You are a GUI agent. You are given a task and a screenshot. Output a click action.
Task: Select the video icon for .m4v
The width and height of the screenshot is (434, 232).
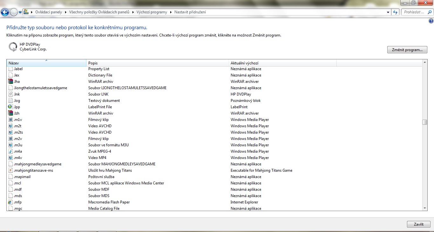coord(10,158)
